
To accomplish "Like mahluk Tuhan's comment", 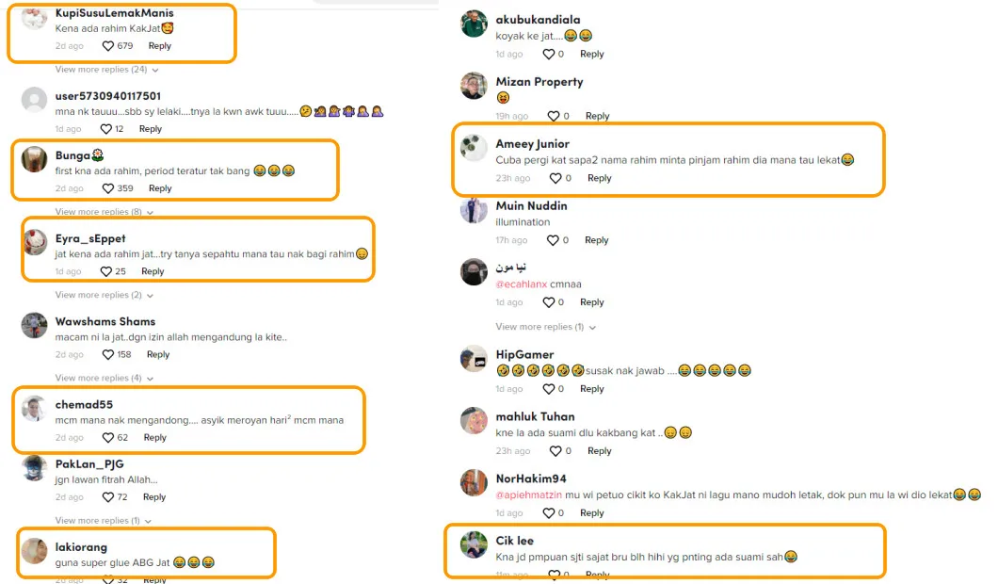I will [555, 451].
